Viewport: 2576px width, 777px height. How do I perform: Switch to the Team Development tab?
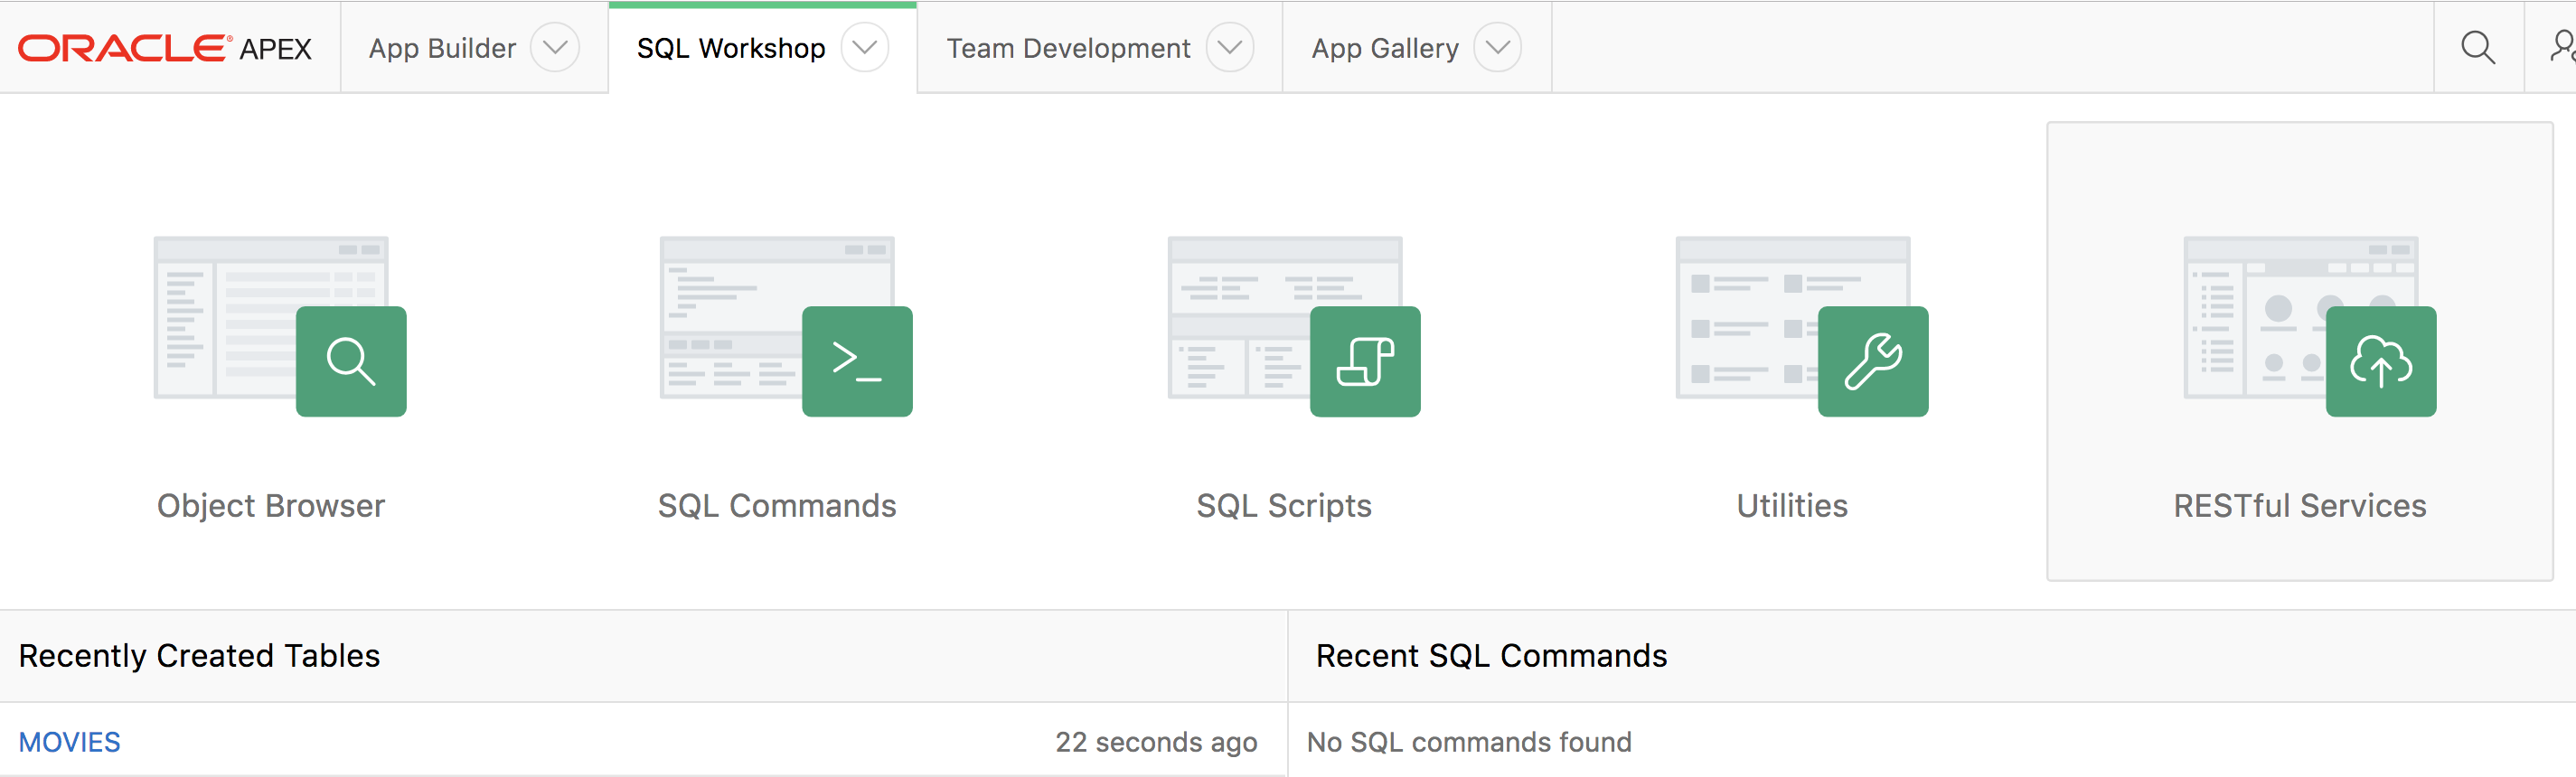[1068, 48]
